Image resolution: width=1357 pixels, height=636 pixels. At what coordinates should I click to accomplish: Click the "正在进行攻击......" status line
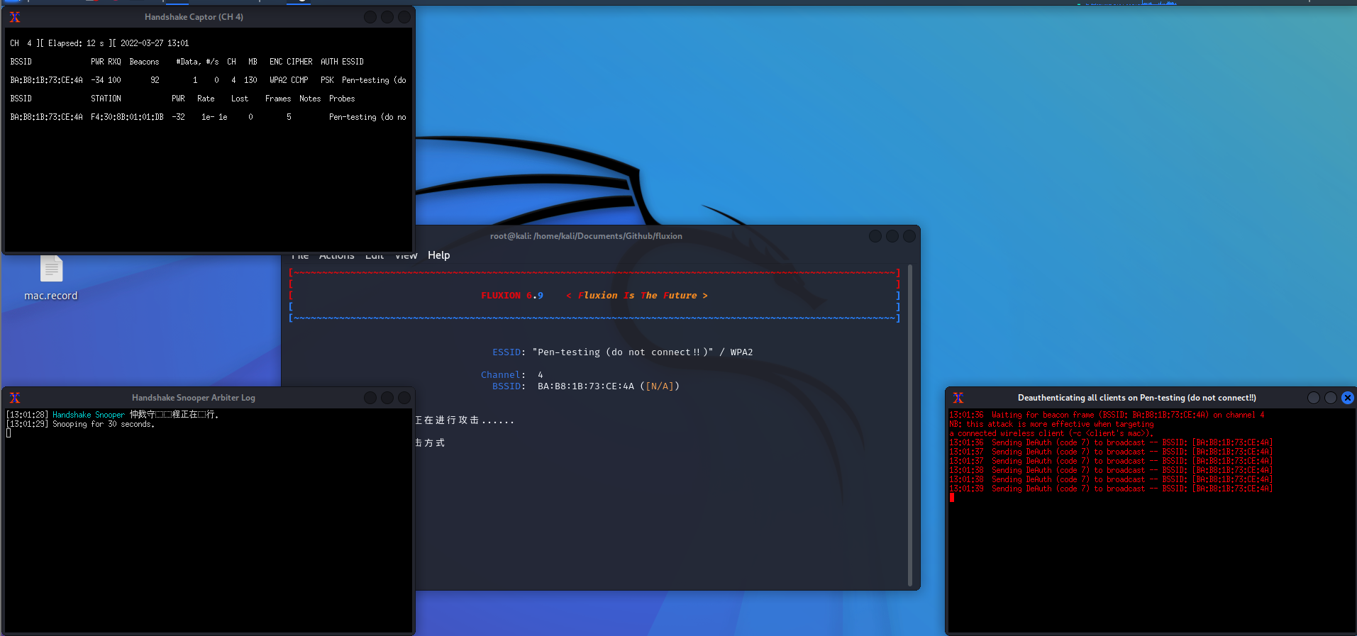coord(465,420)
